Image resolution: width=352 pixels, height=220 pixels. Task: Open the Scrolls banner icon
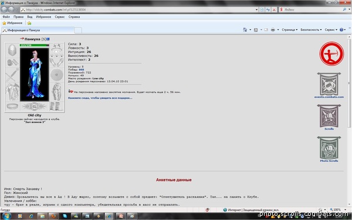(329, 117)
